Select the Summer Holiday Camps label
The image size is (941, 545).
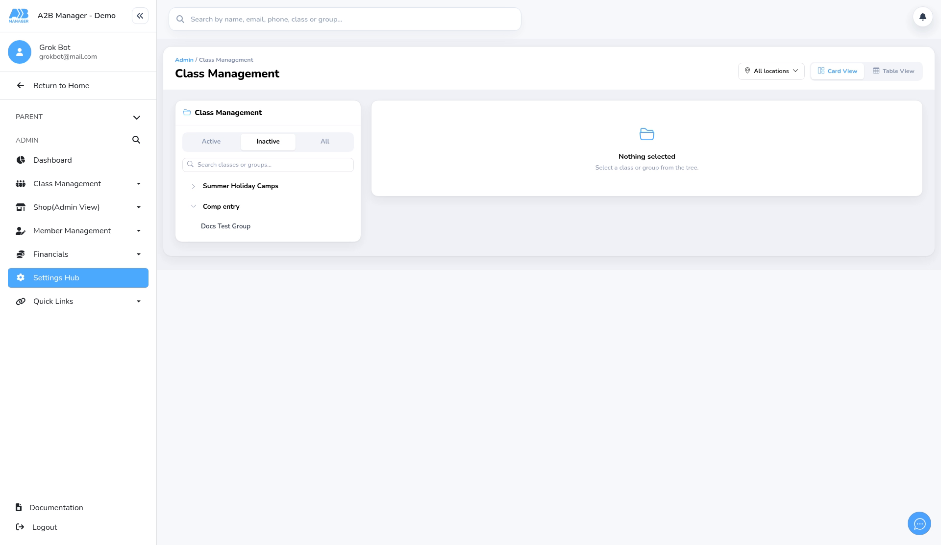pyautogui.click(x=241, y=186)
